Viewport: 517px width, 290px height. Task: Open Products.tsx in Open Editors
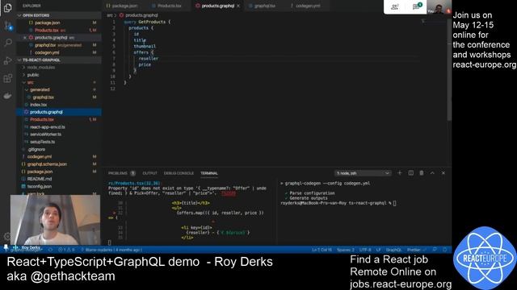(x=46, y=31)
